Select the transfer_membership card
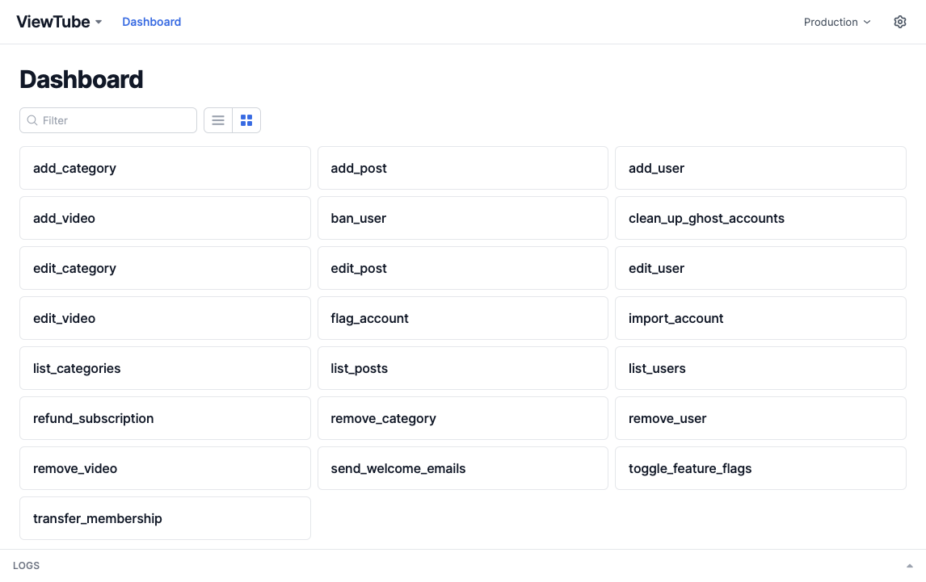The width and height of the screenshot is (926, 582). tap(165, 518)
